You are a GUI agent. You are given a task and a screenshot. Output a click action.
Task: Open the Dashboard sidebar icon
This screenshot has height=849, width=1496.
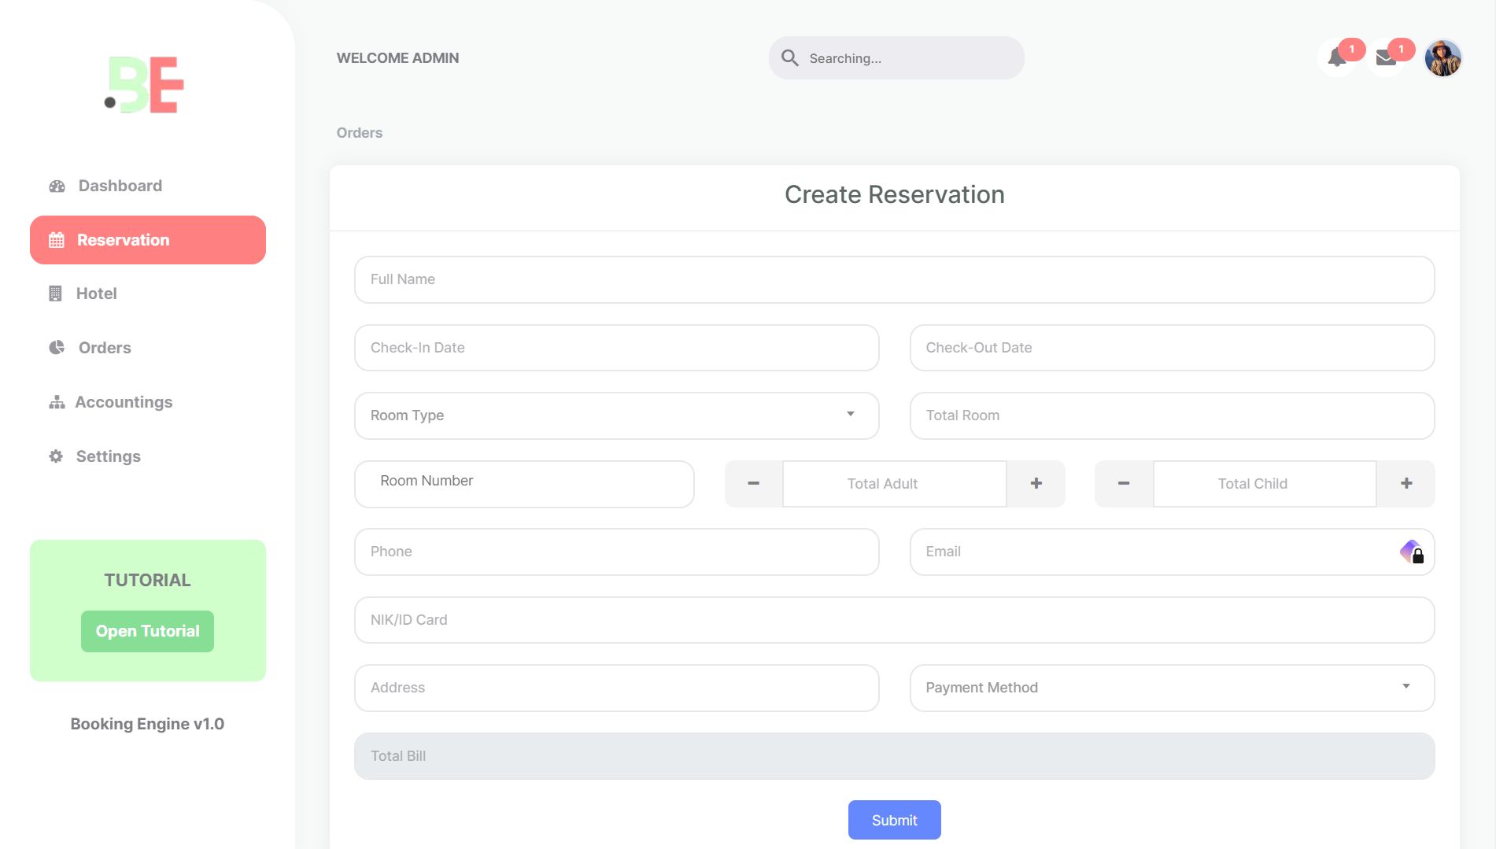[x=56, y=185]
